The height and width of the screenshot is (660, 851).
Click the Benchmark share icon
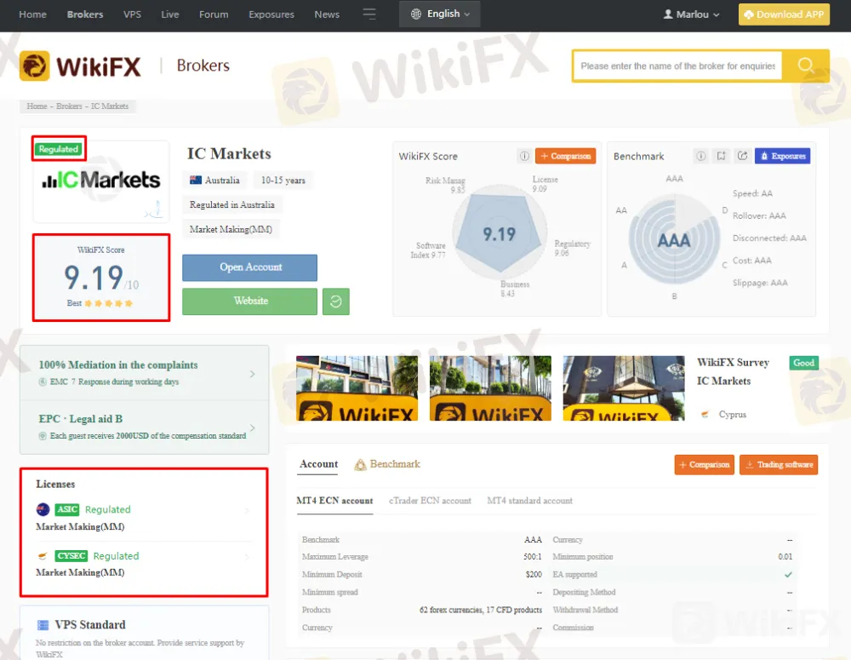(742, 156)
